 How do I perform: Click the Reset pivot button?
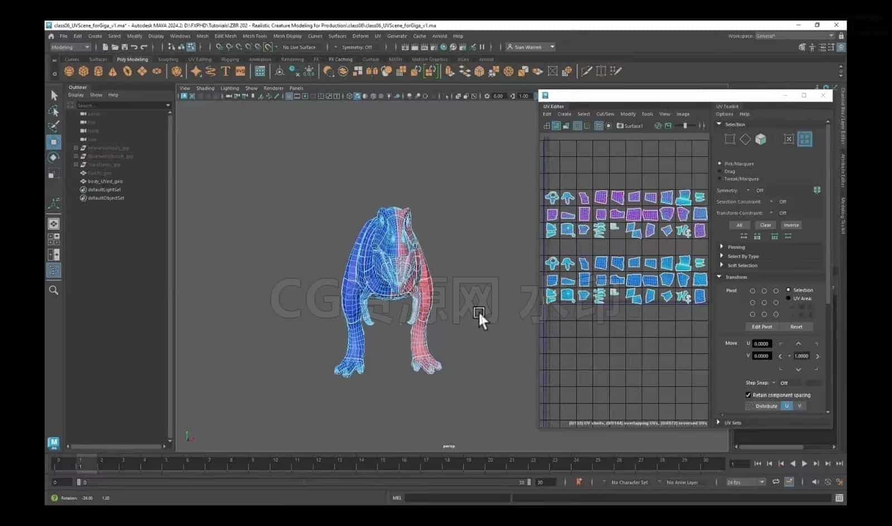[796, 327]
